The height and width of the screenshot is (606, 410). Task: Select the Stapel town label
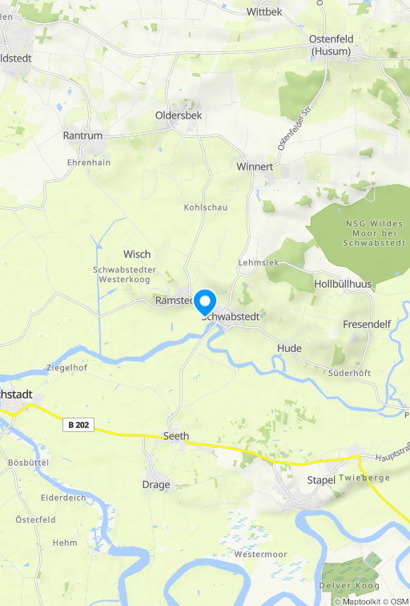(x=321, y=480)
